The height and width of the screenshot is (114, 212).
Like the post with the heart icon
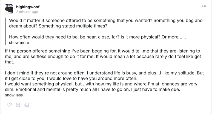tap(9, 105)
